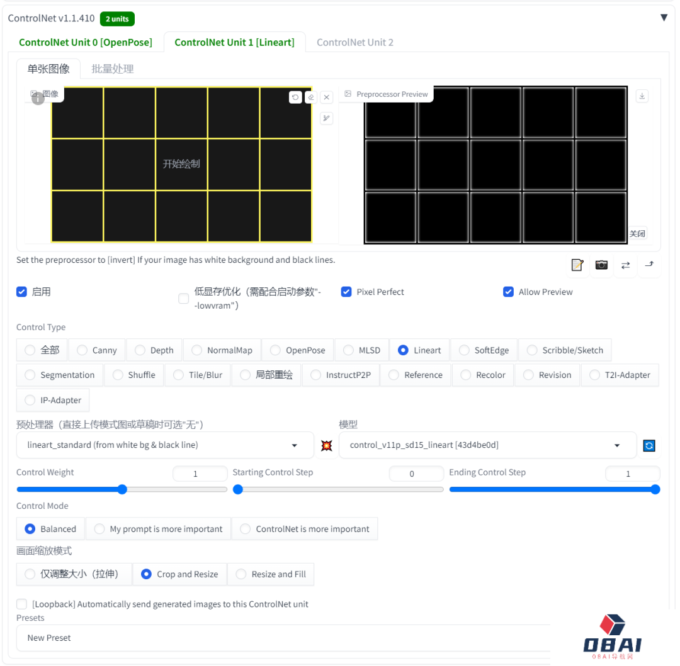Choose InstructP2P control type

[341, 375]
